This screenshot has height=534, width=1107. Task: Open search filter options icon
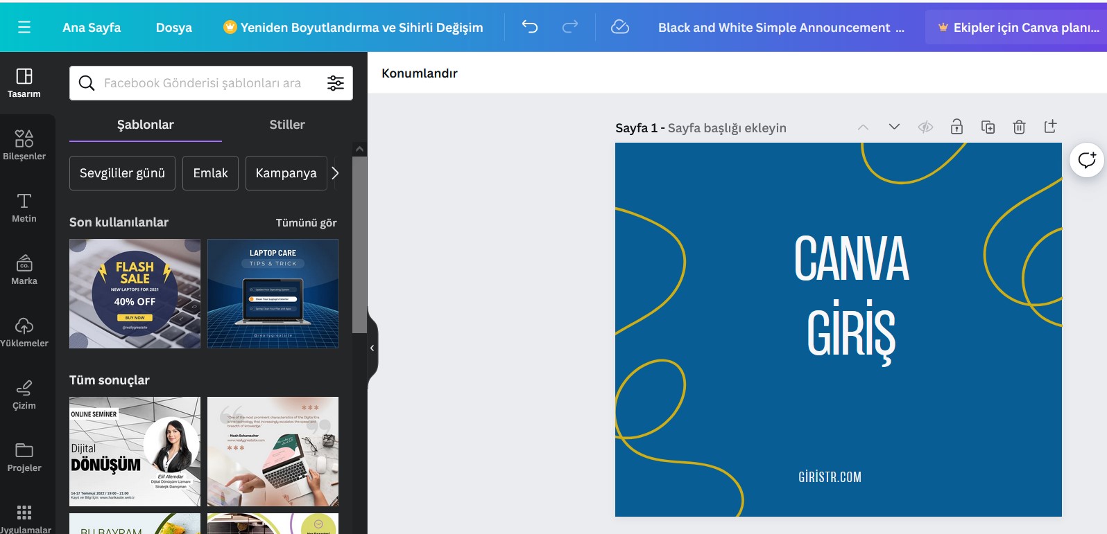[x=336, y=83]
